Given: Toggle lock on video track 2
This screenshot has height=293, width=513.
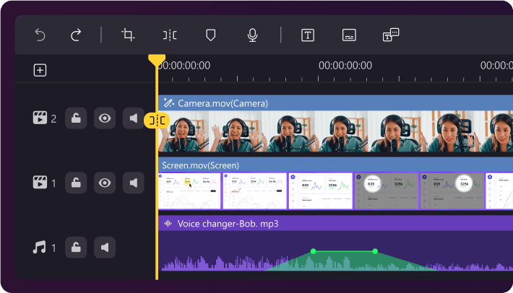Looking at the screenshot, I should [x=76, y=118].
